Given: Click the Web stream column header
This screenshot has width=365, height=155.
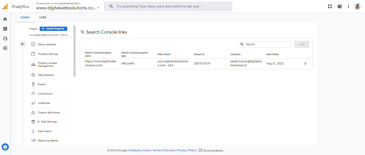Looking at the screenshot, I should click(164, 54).
